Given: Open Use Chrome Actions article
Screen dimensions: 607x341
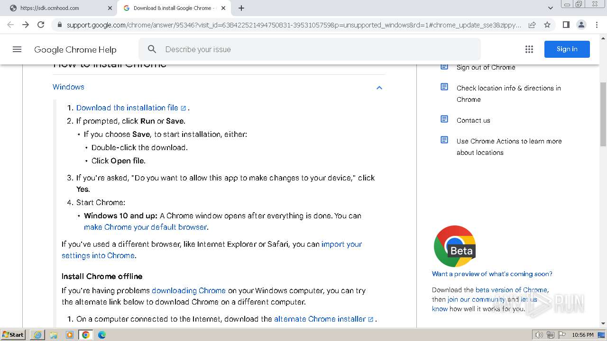Looking at the screenshot, I should (509, 147).
